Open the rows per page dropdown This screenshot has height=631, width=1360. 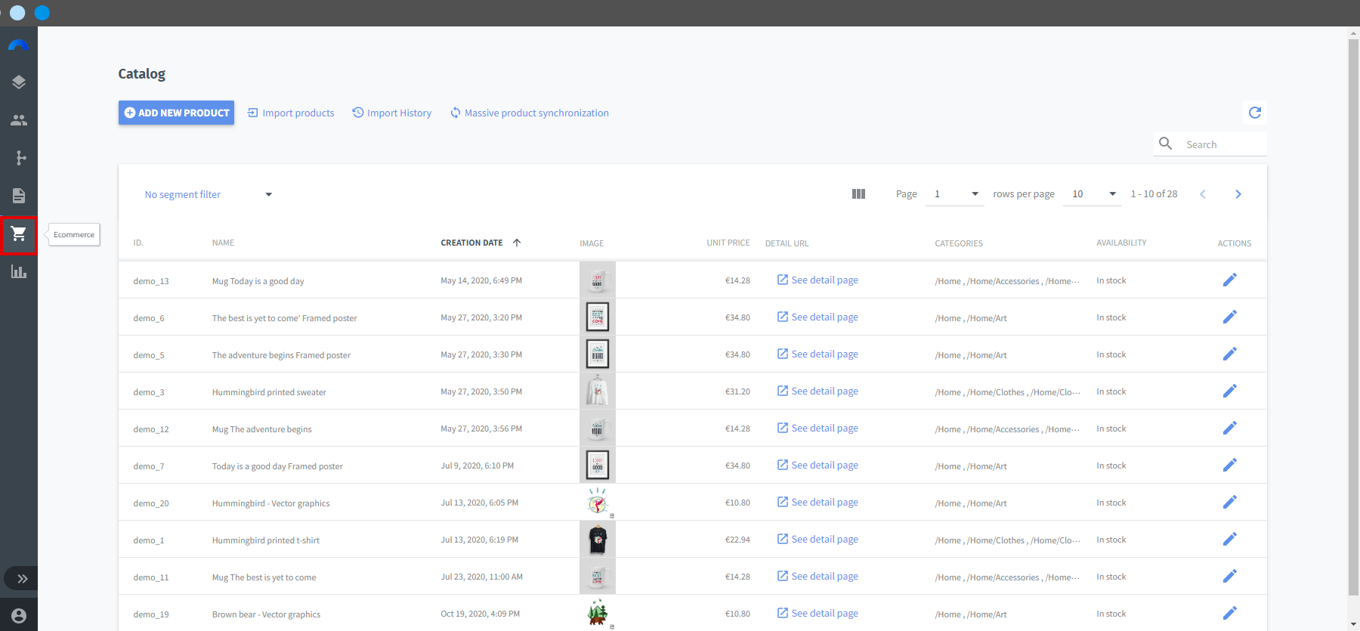1092,194
